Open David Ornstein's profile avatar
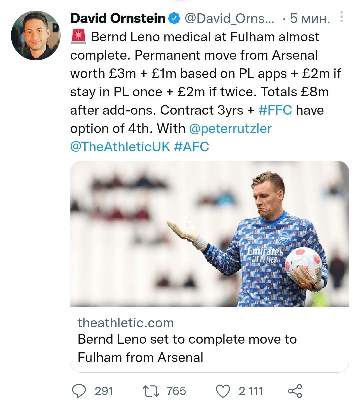Screen dimensions: 360x407 [x=36, y=35]
